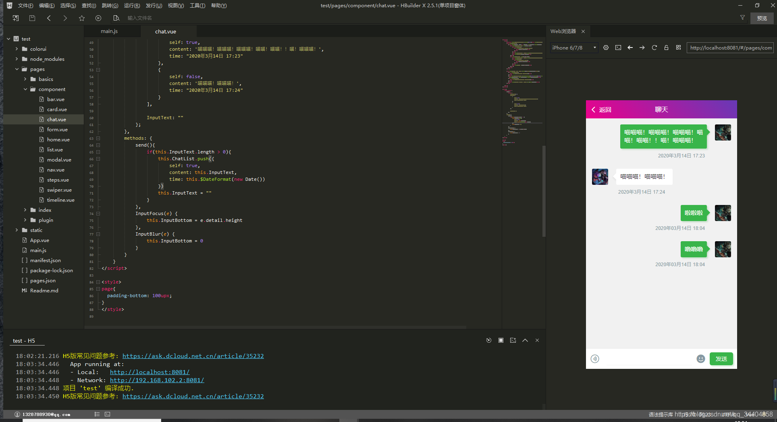Image resolution: width=777 pixels, height=422 pixels.
Task: Go back with the editor back arrow
Action: tap(49, 18)
